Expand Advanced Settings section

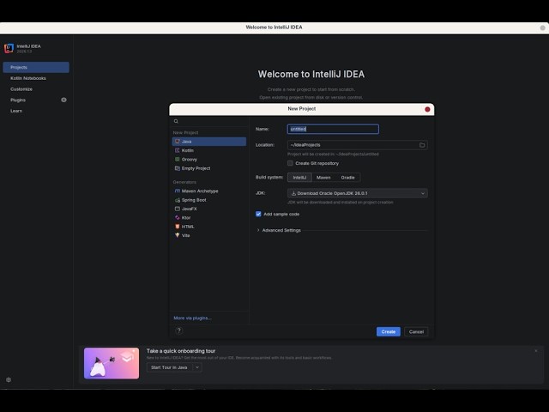(258, 230)
